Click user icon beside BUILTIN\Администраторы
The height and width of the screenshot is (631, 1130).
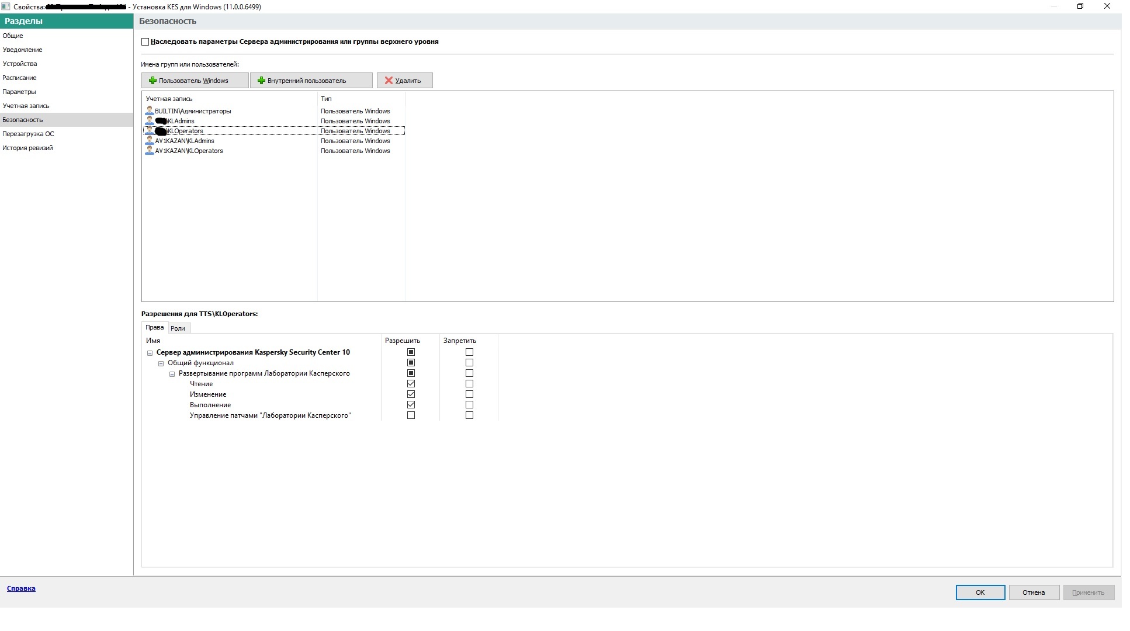coord(150,111)
